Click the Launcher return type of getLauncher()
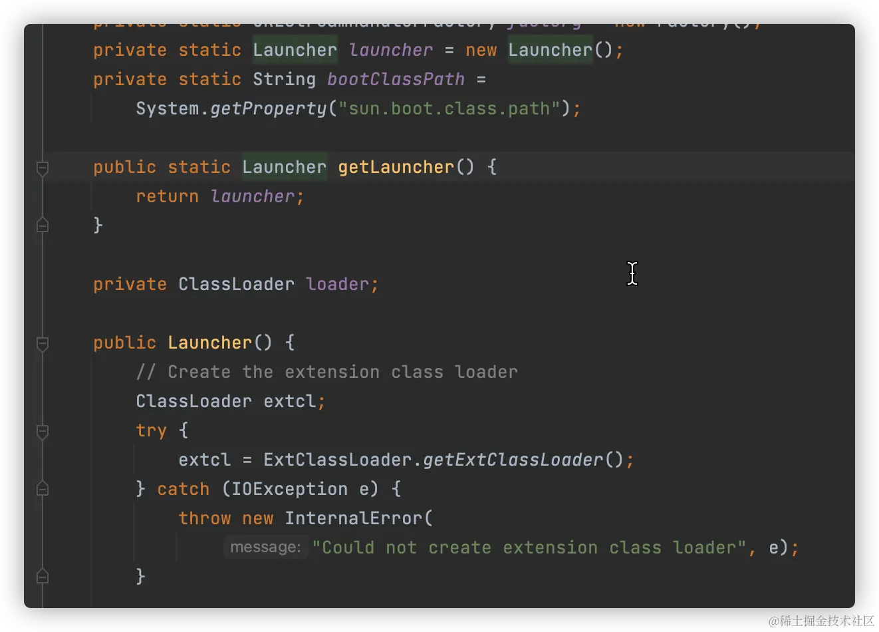 tap(284, 167)
